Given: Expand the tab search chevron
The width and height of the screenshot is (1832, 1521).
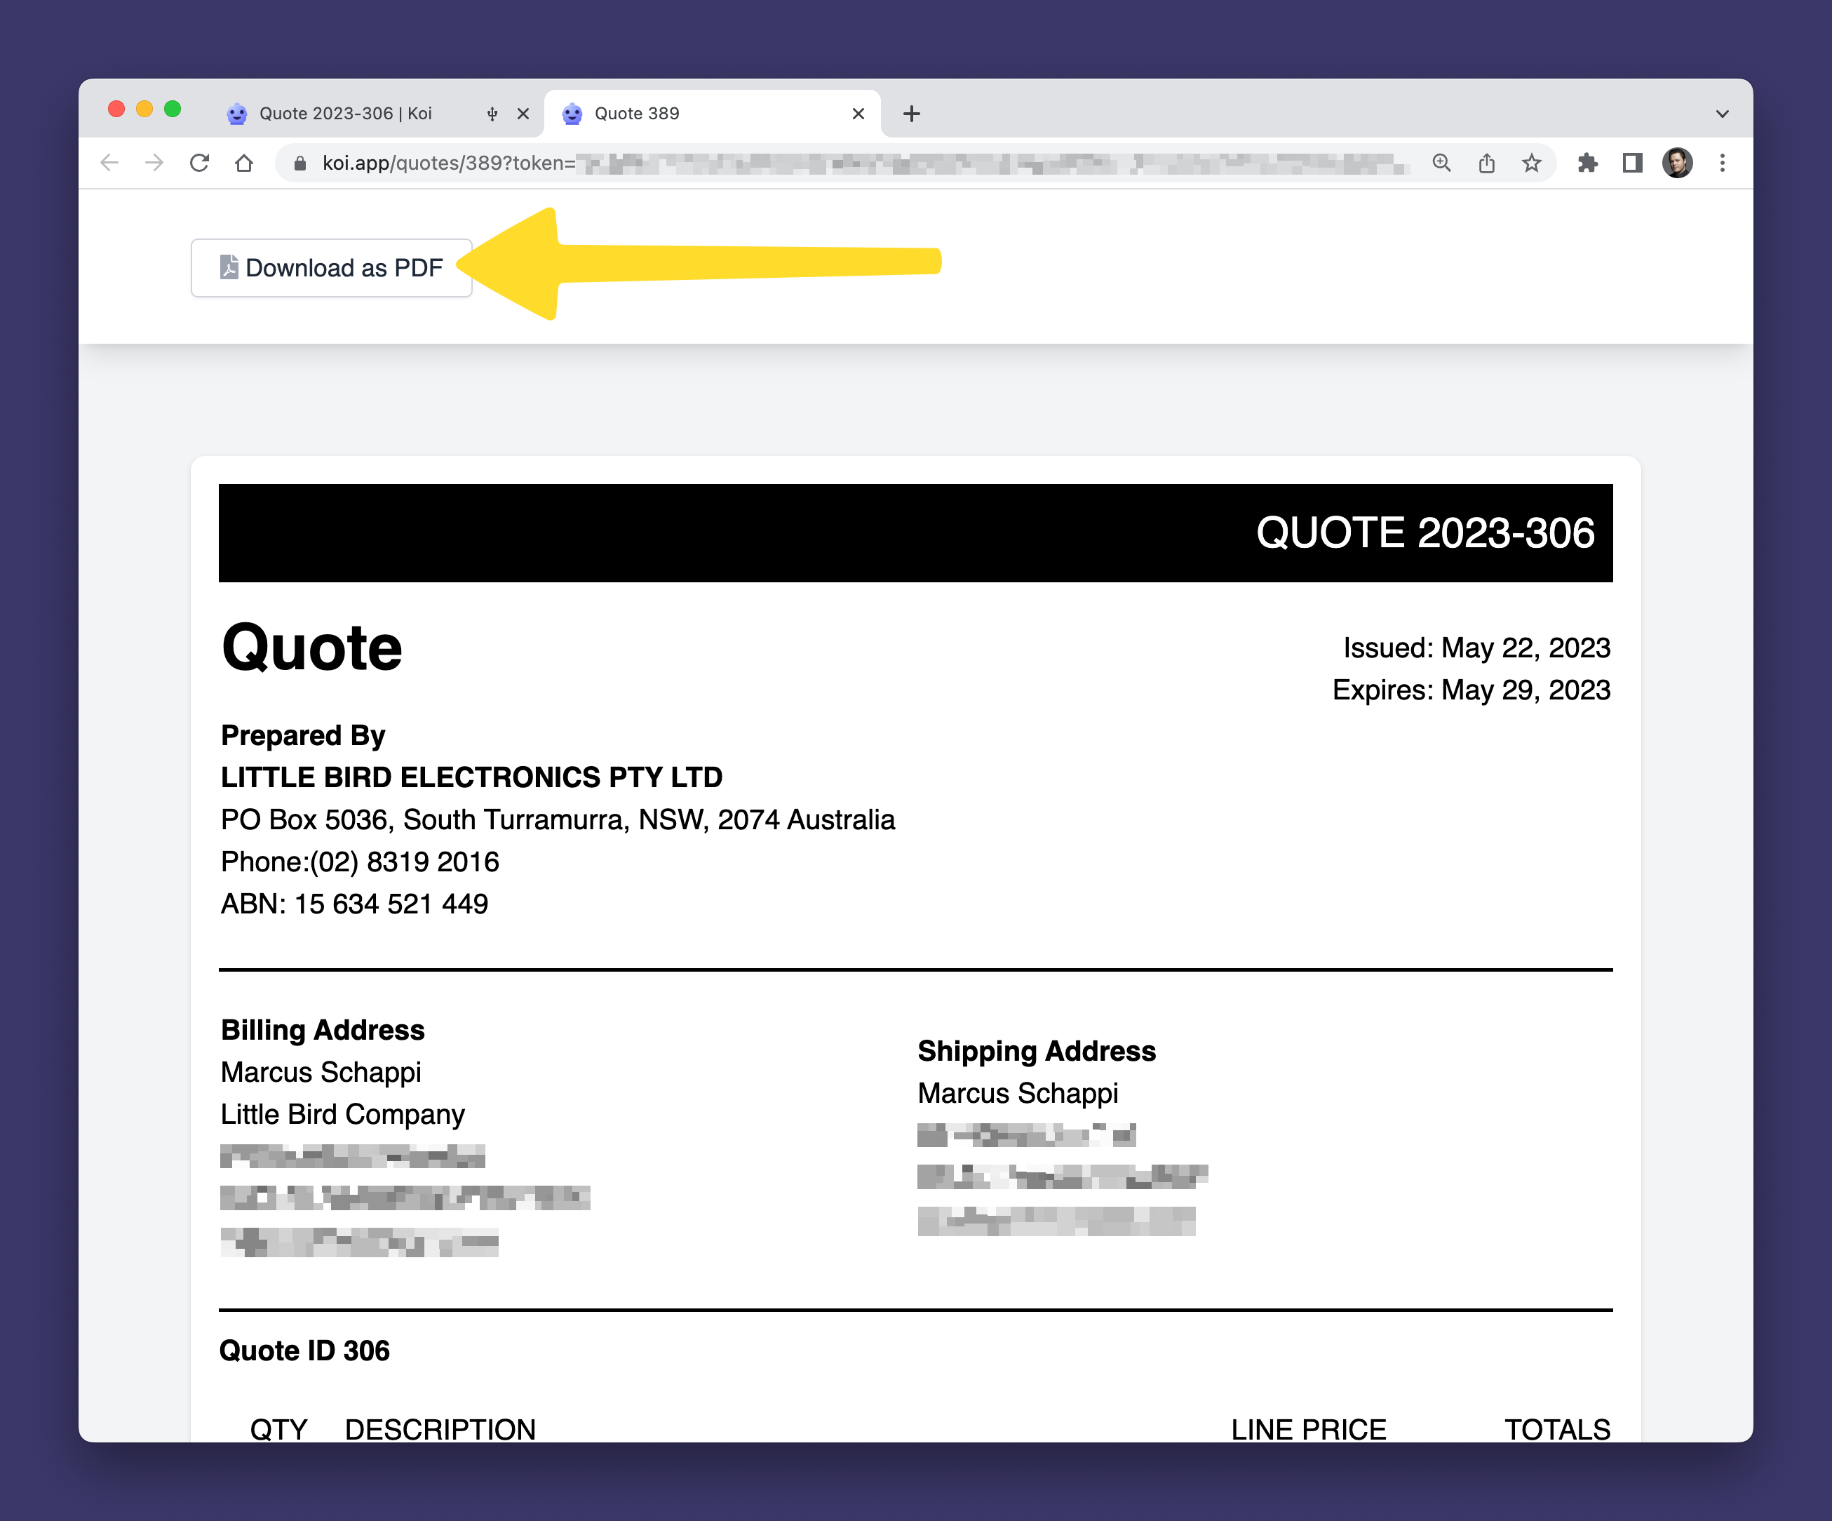Looking at the screenshot, I should click(1722, 114).
